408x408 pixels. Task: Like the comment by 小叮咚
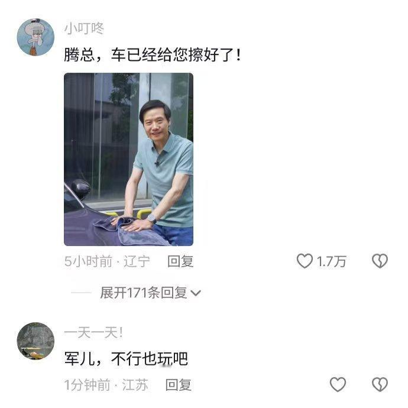tap(305, 261)
